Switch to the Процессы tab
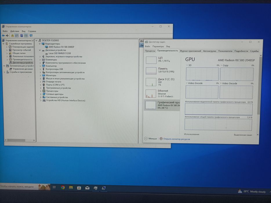 (150, 51)
